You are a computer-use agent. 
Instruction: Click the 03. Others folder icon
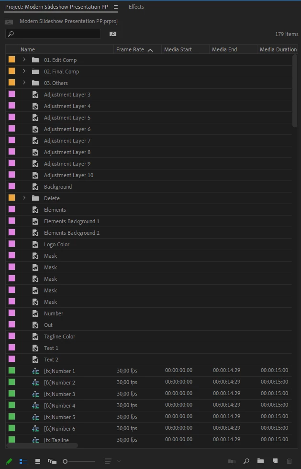(35, 83)
